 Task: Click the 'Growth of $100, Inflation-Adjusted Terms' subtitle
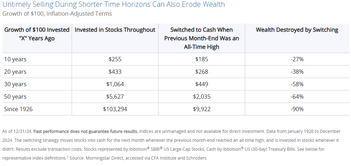point(57,14)
